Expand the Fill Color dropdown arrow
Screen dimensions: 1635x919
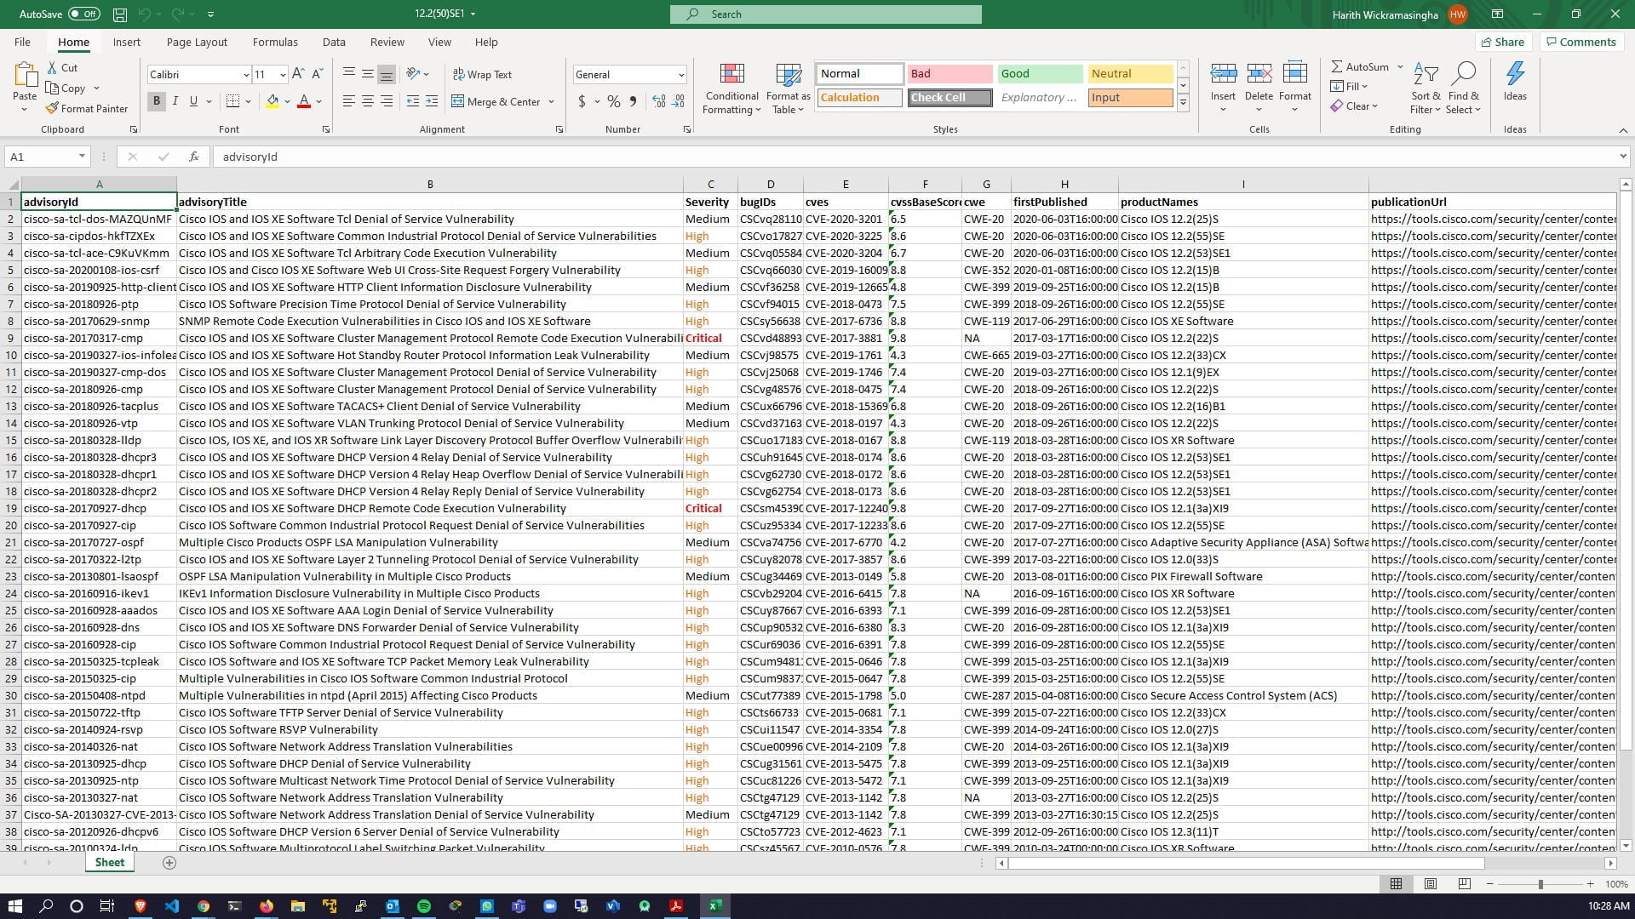point(287,101)
